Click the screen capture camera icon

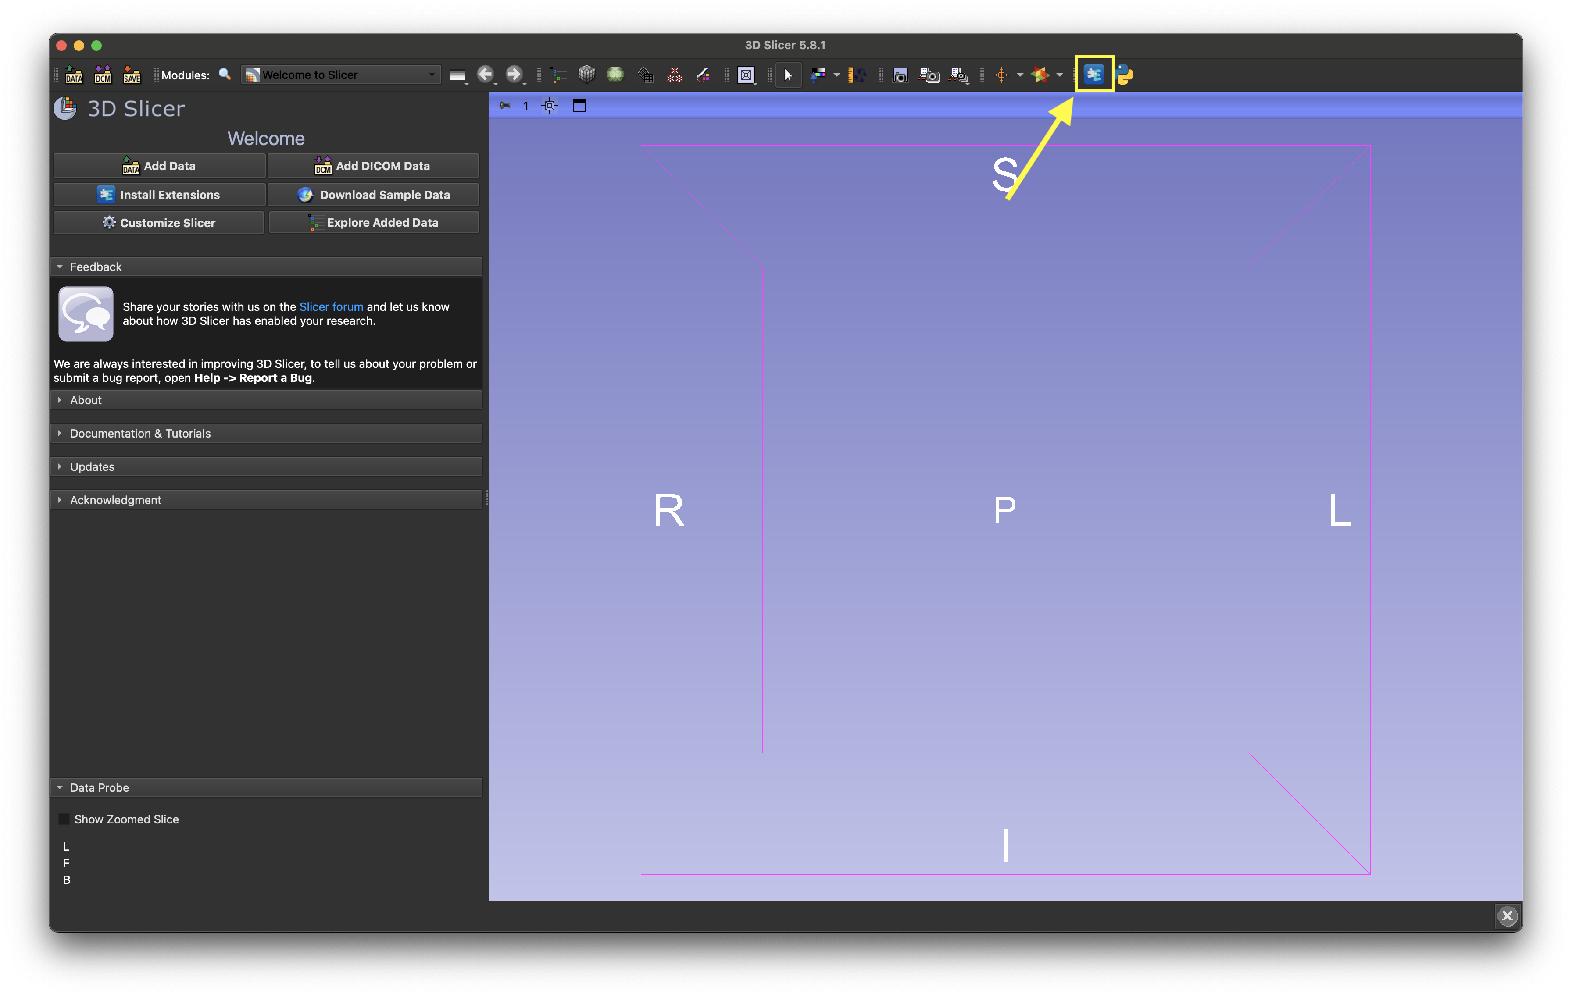coord(900,75)
